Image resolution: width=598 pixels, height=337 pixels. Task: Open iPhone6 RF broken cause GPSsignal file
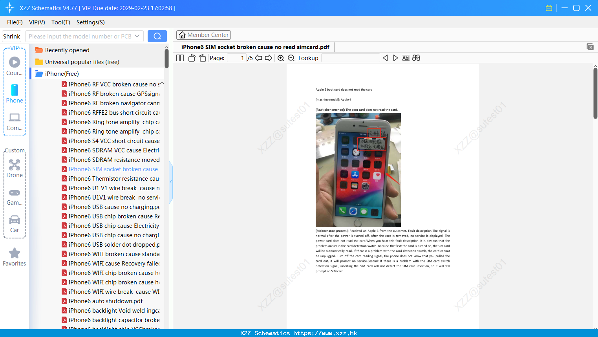pyautogui.click(x=111, y=94)
